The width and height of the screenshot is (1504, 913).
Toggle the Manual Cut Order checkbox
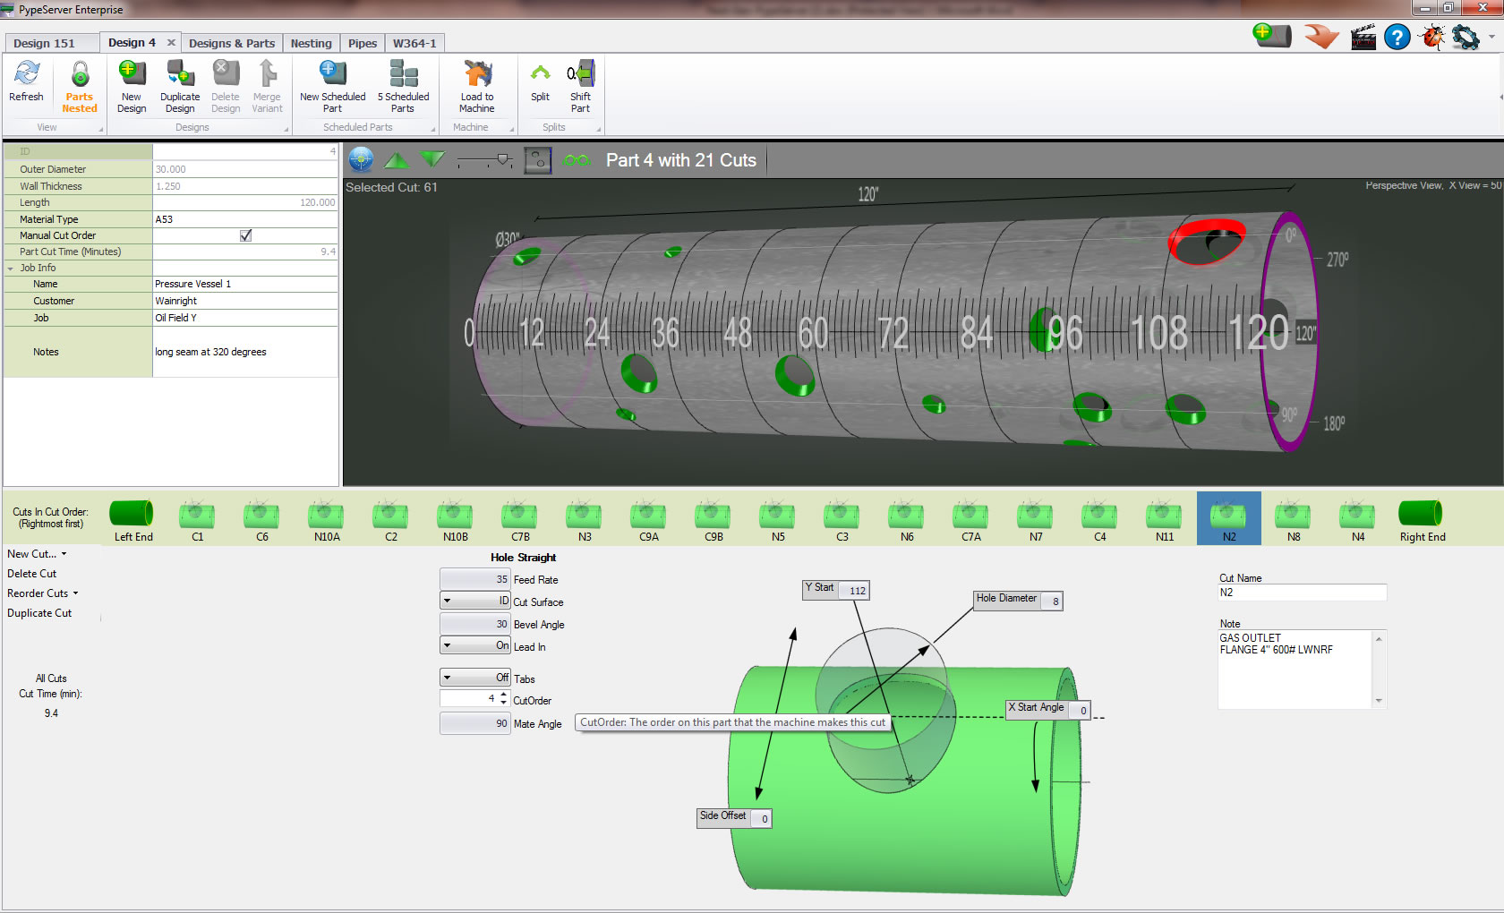tap(245, 235)
